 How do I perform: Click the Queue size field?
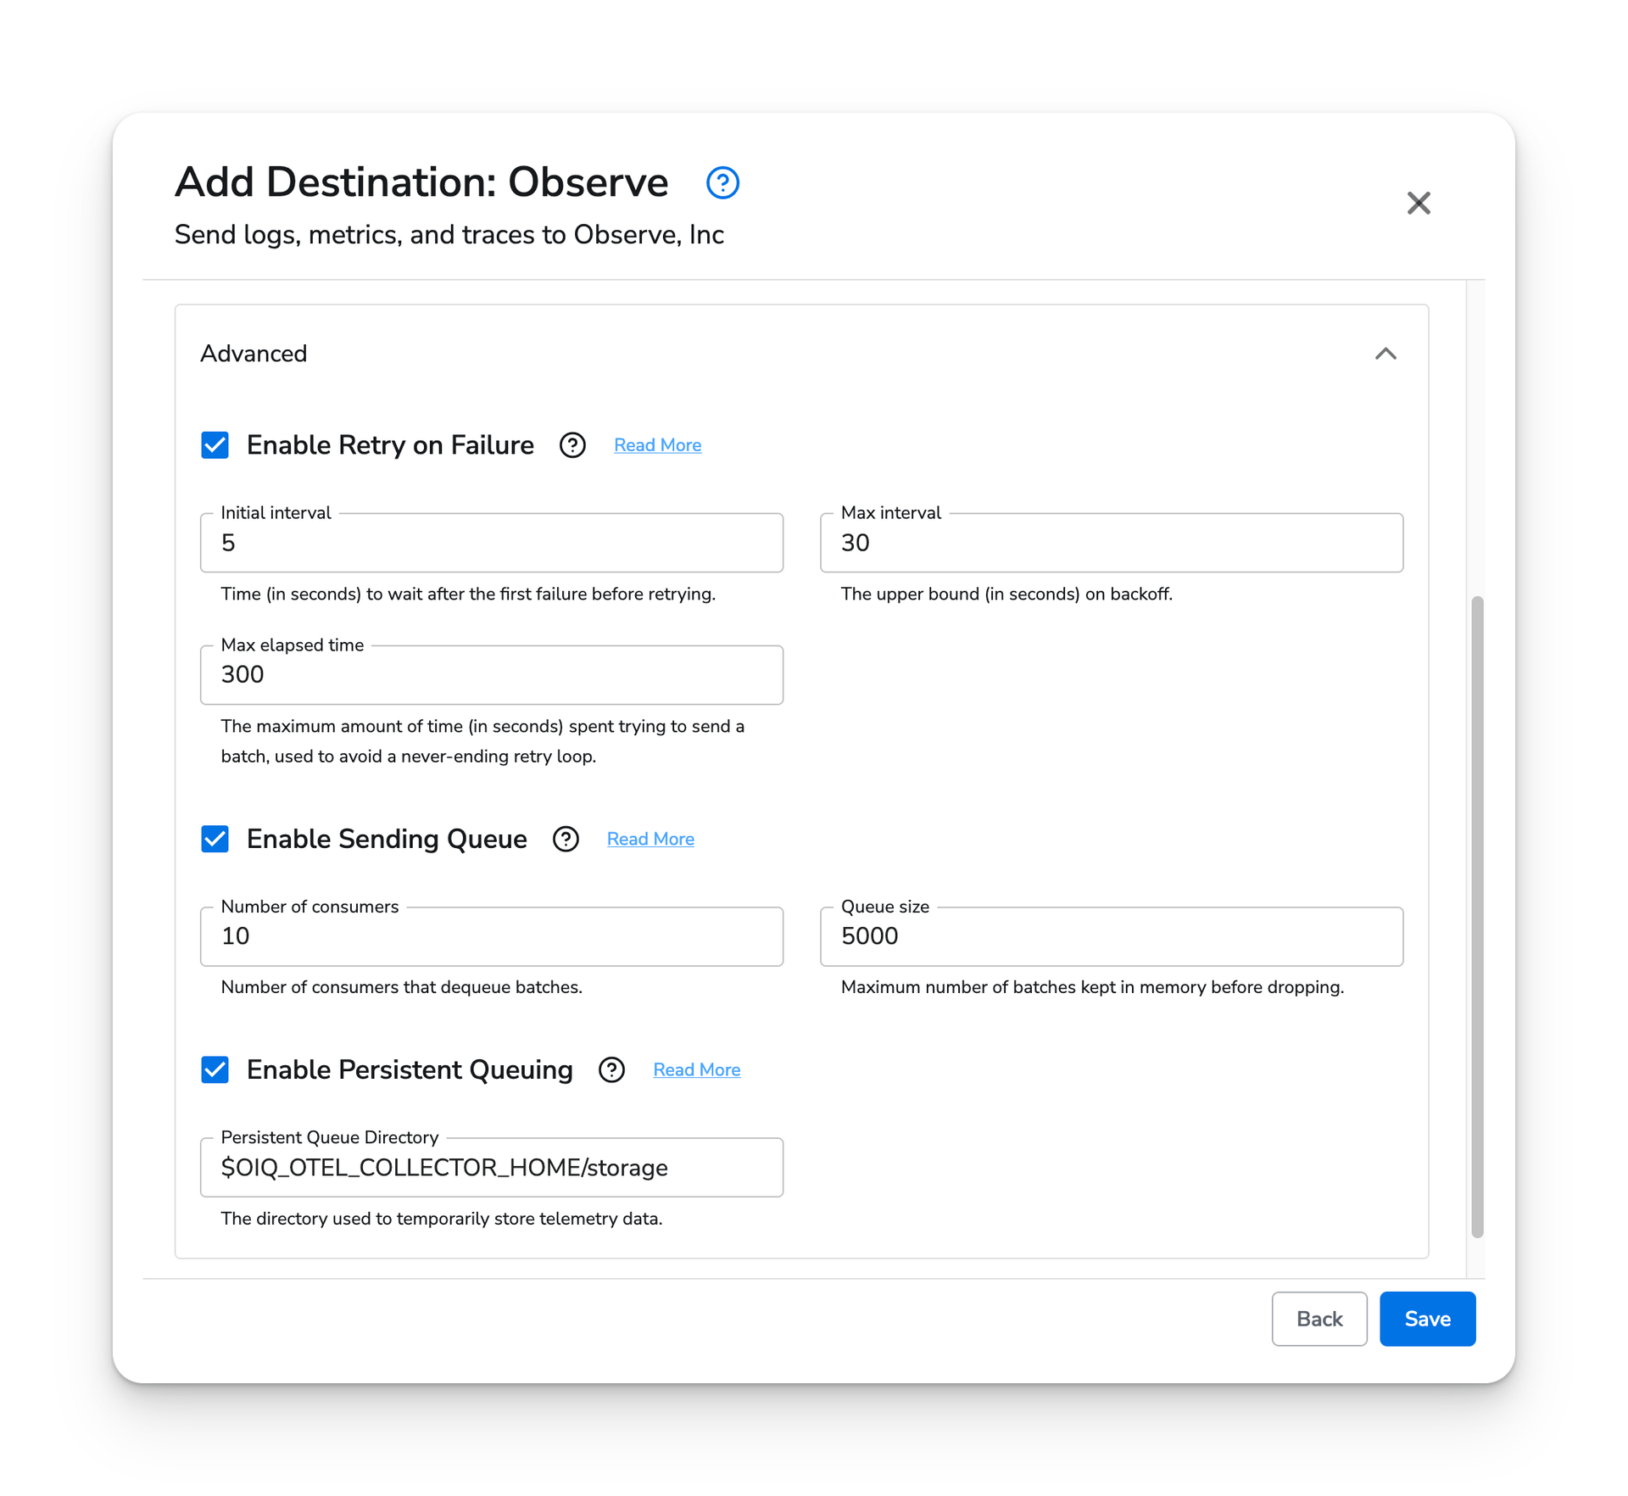pyautogui.click(x=1112, y=936)
